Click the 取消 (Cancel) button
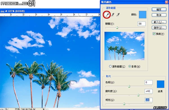169x110 pixels. pyautogui.click(x=159, y=15)
